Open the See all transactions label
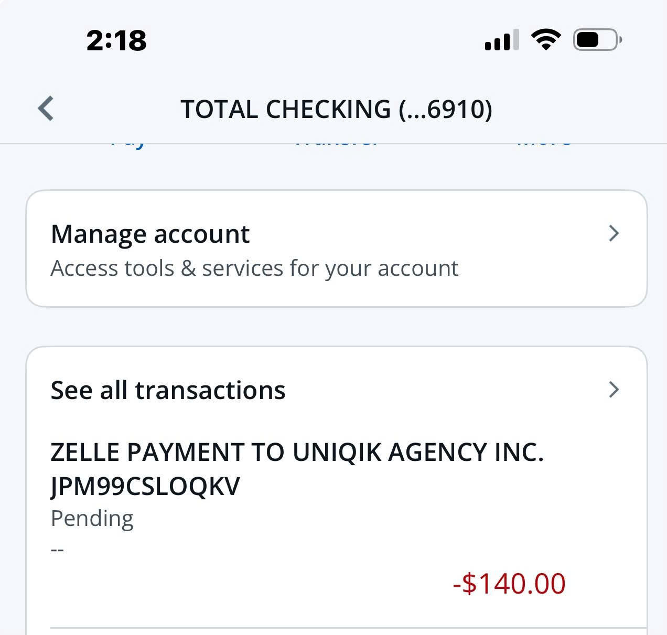Image resolution: width=667 pixels, height=635 pixels. click(168, 390)
